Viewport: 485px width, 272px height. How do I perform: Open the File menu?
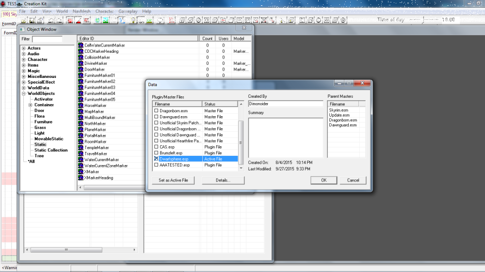22,11
